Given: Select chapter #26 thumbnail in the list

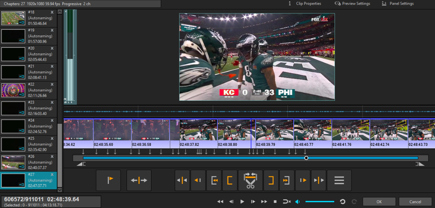Looking at the screenshot, I should click(13, 162).
